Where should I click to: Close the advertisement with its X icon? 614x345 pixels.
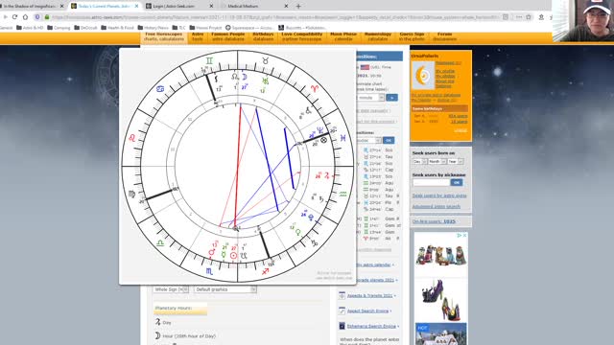(x=464, y=235)
